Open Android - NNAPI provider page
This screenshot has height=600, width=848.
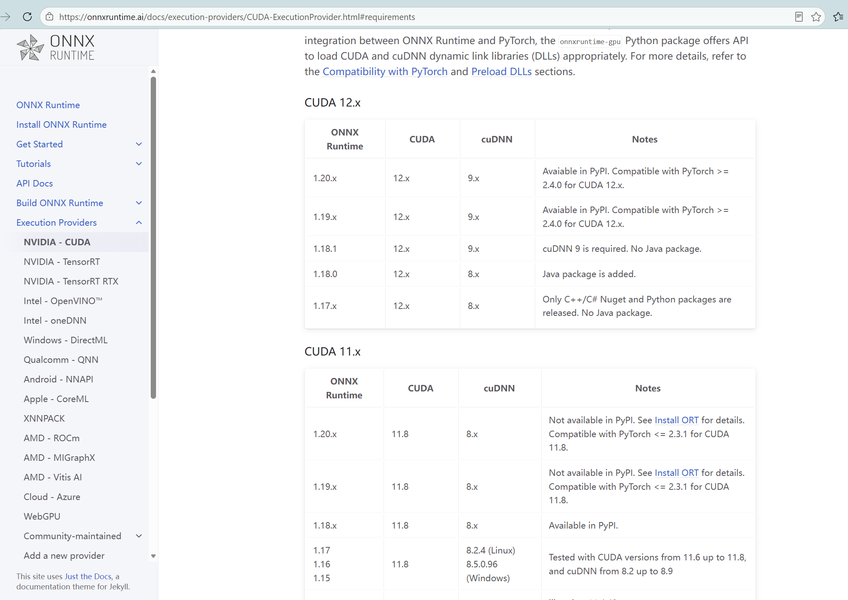pyautogui.click(x=58, y=379)
